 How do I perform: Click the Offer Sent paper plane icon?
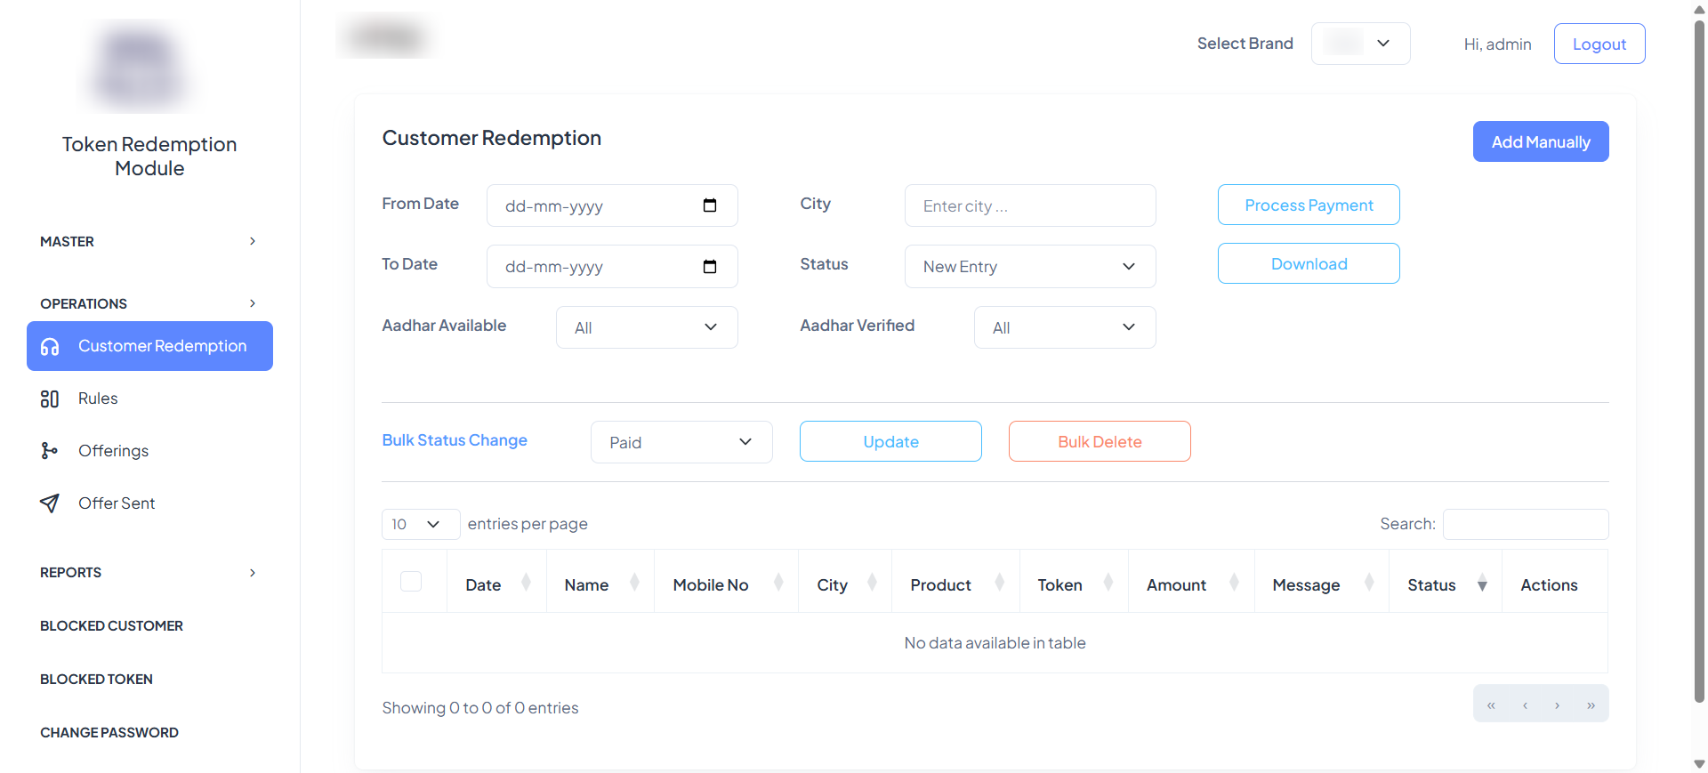click(50, 503)
